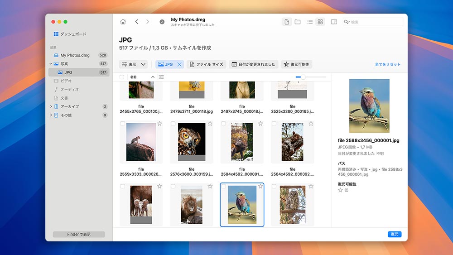Image resolution: width=453 pixels, height=255 pixels.
Task: Check the file 2584x4592_000092 checkbox
Action: [x=274, y=124]
